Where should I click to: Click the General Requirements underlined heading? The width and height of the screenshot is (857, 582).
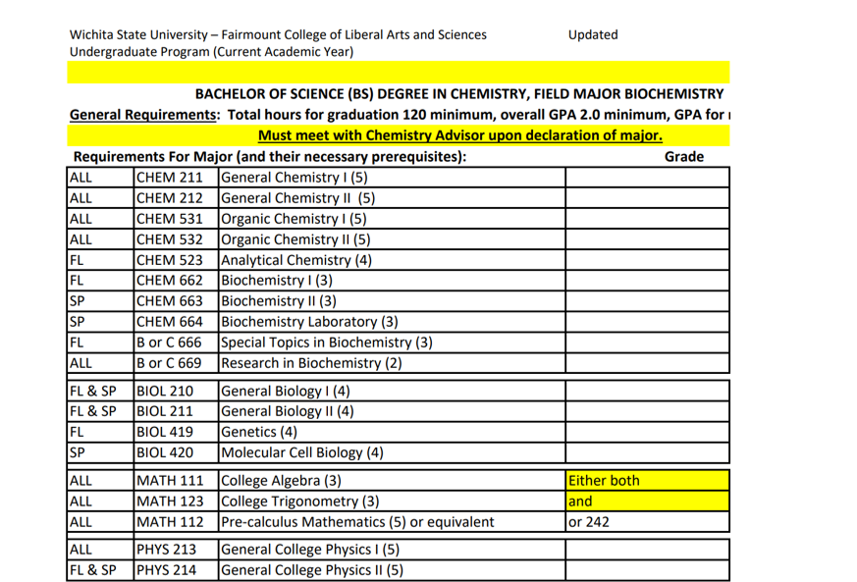pyautogui.click(x=143, y=115)
